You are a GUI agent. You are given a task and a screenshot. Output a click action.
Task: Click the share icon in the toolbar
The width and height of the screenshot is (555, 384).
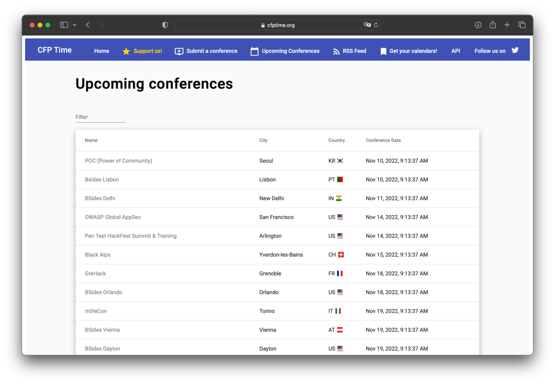[493, 25]
